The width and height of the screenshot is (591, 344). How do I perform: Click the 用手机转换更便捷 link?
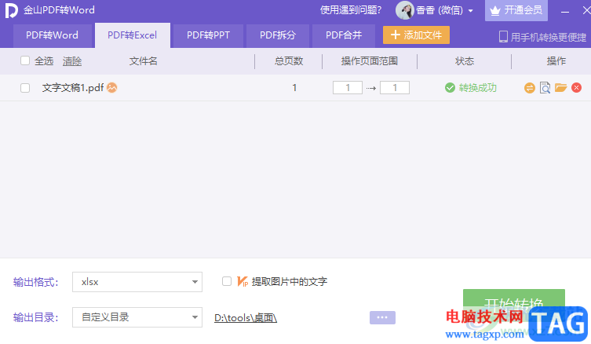(548, 37)
